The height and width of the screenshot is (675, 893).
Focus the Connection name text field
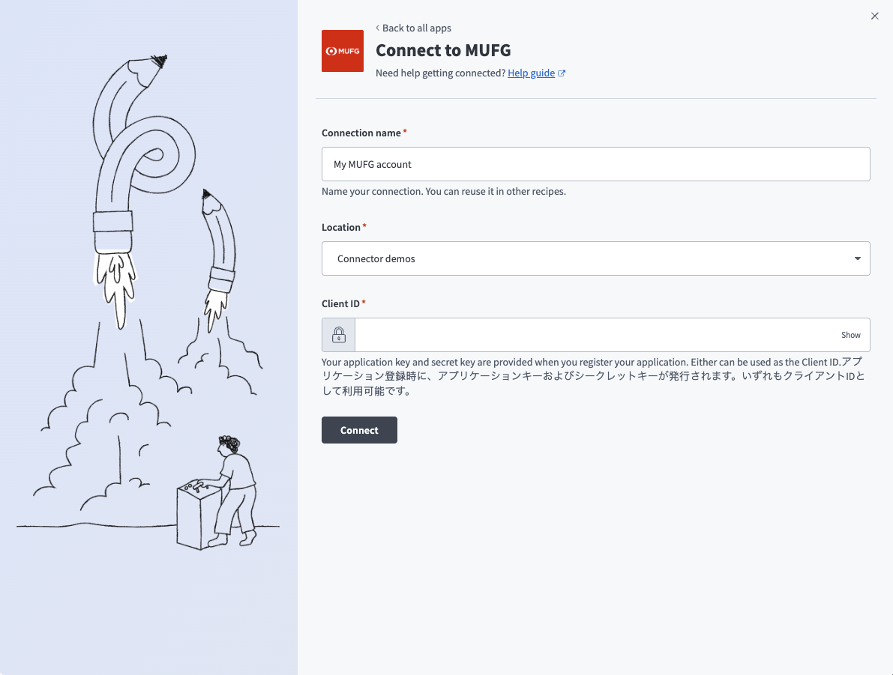595,164
